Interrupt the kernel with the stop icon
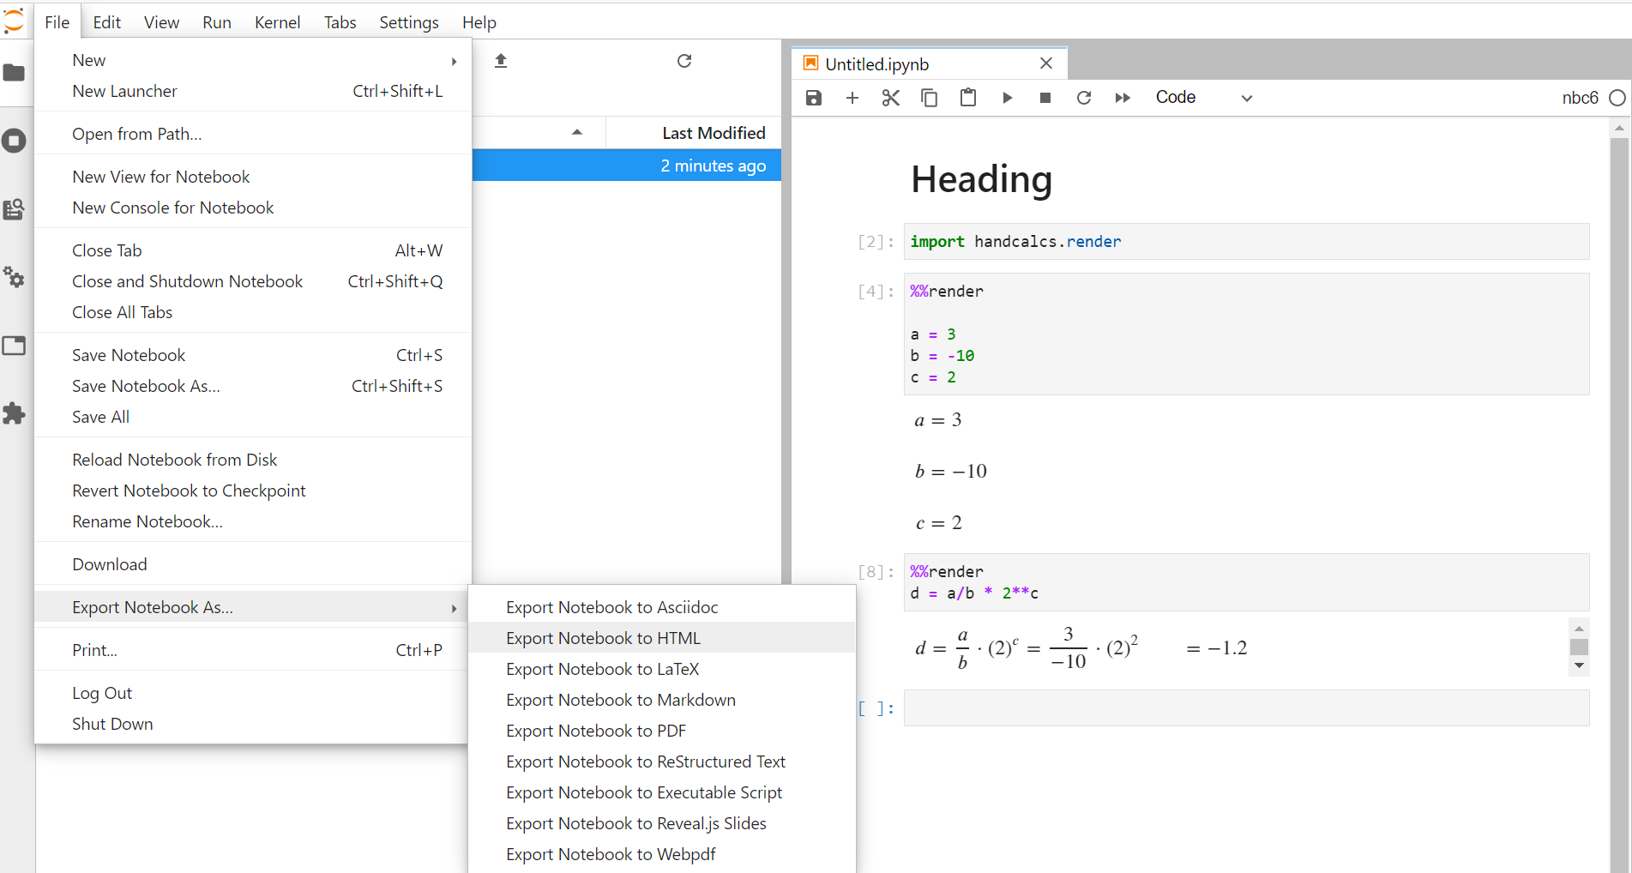1632x873 pixels. tap(1045, 98)
